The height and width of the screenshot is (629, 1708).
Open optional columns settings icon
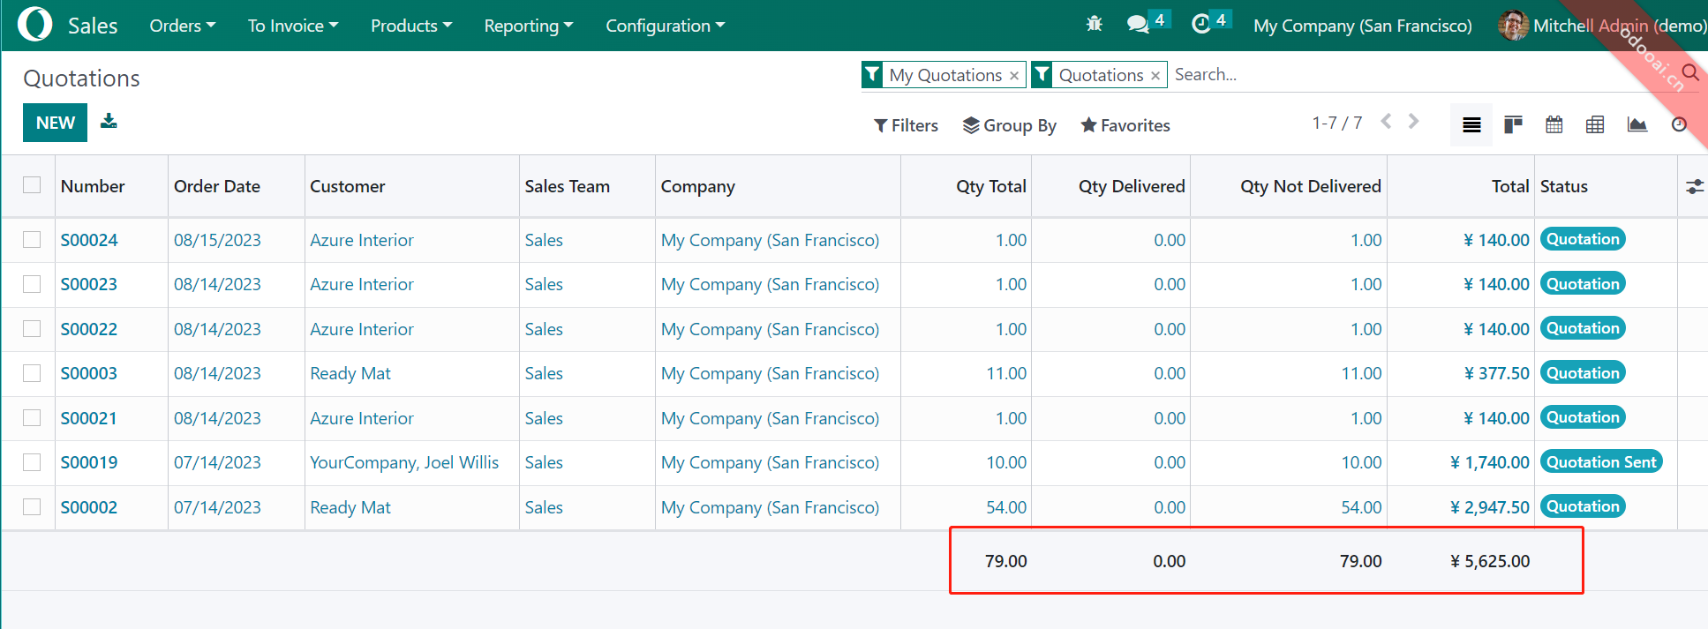1694,186
